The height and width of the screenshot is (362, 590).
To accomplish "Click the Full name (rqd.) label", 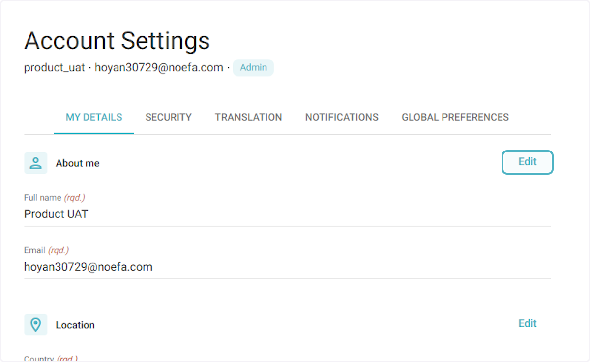I will 55,198.
